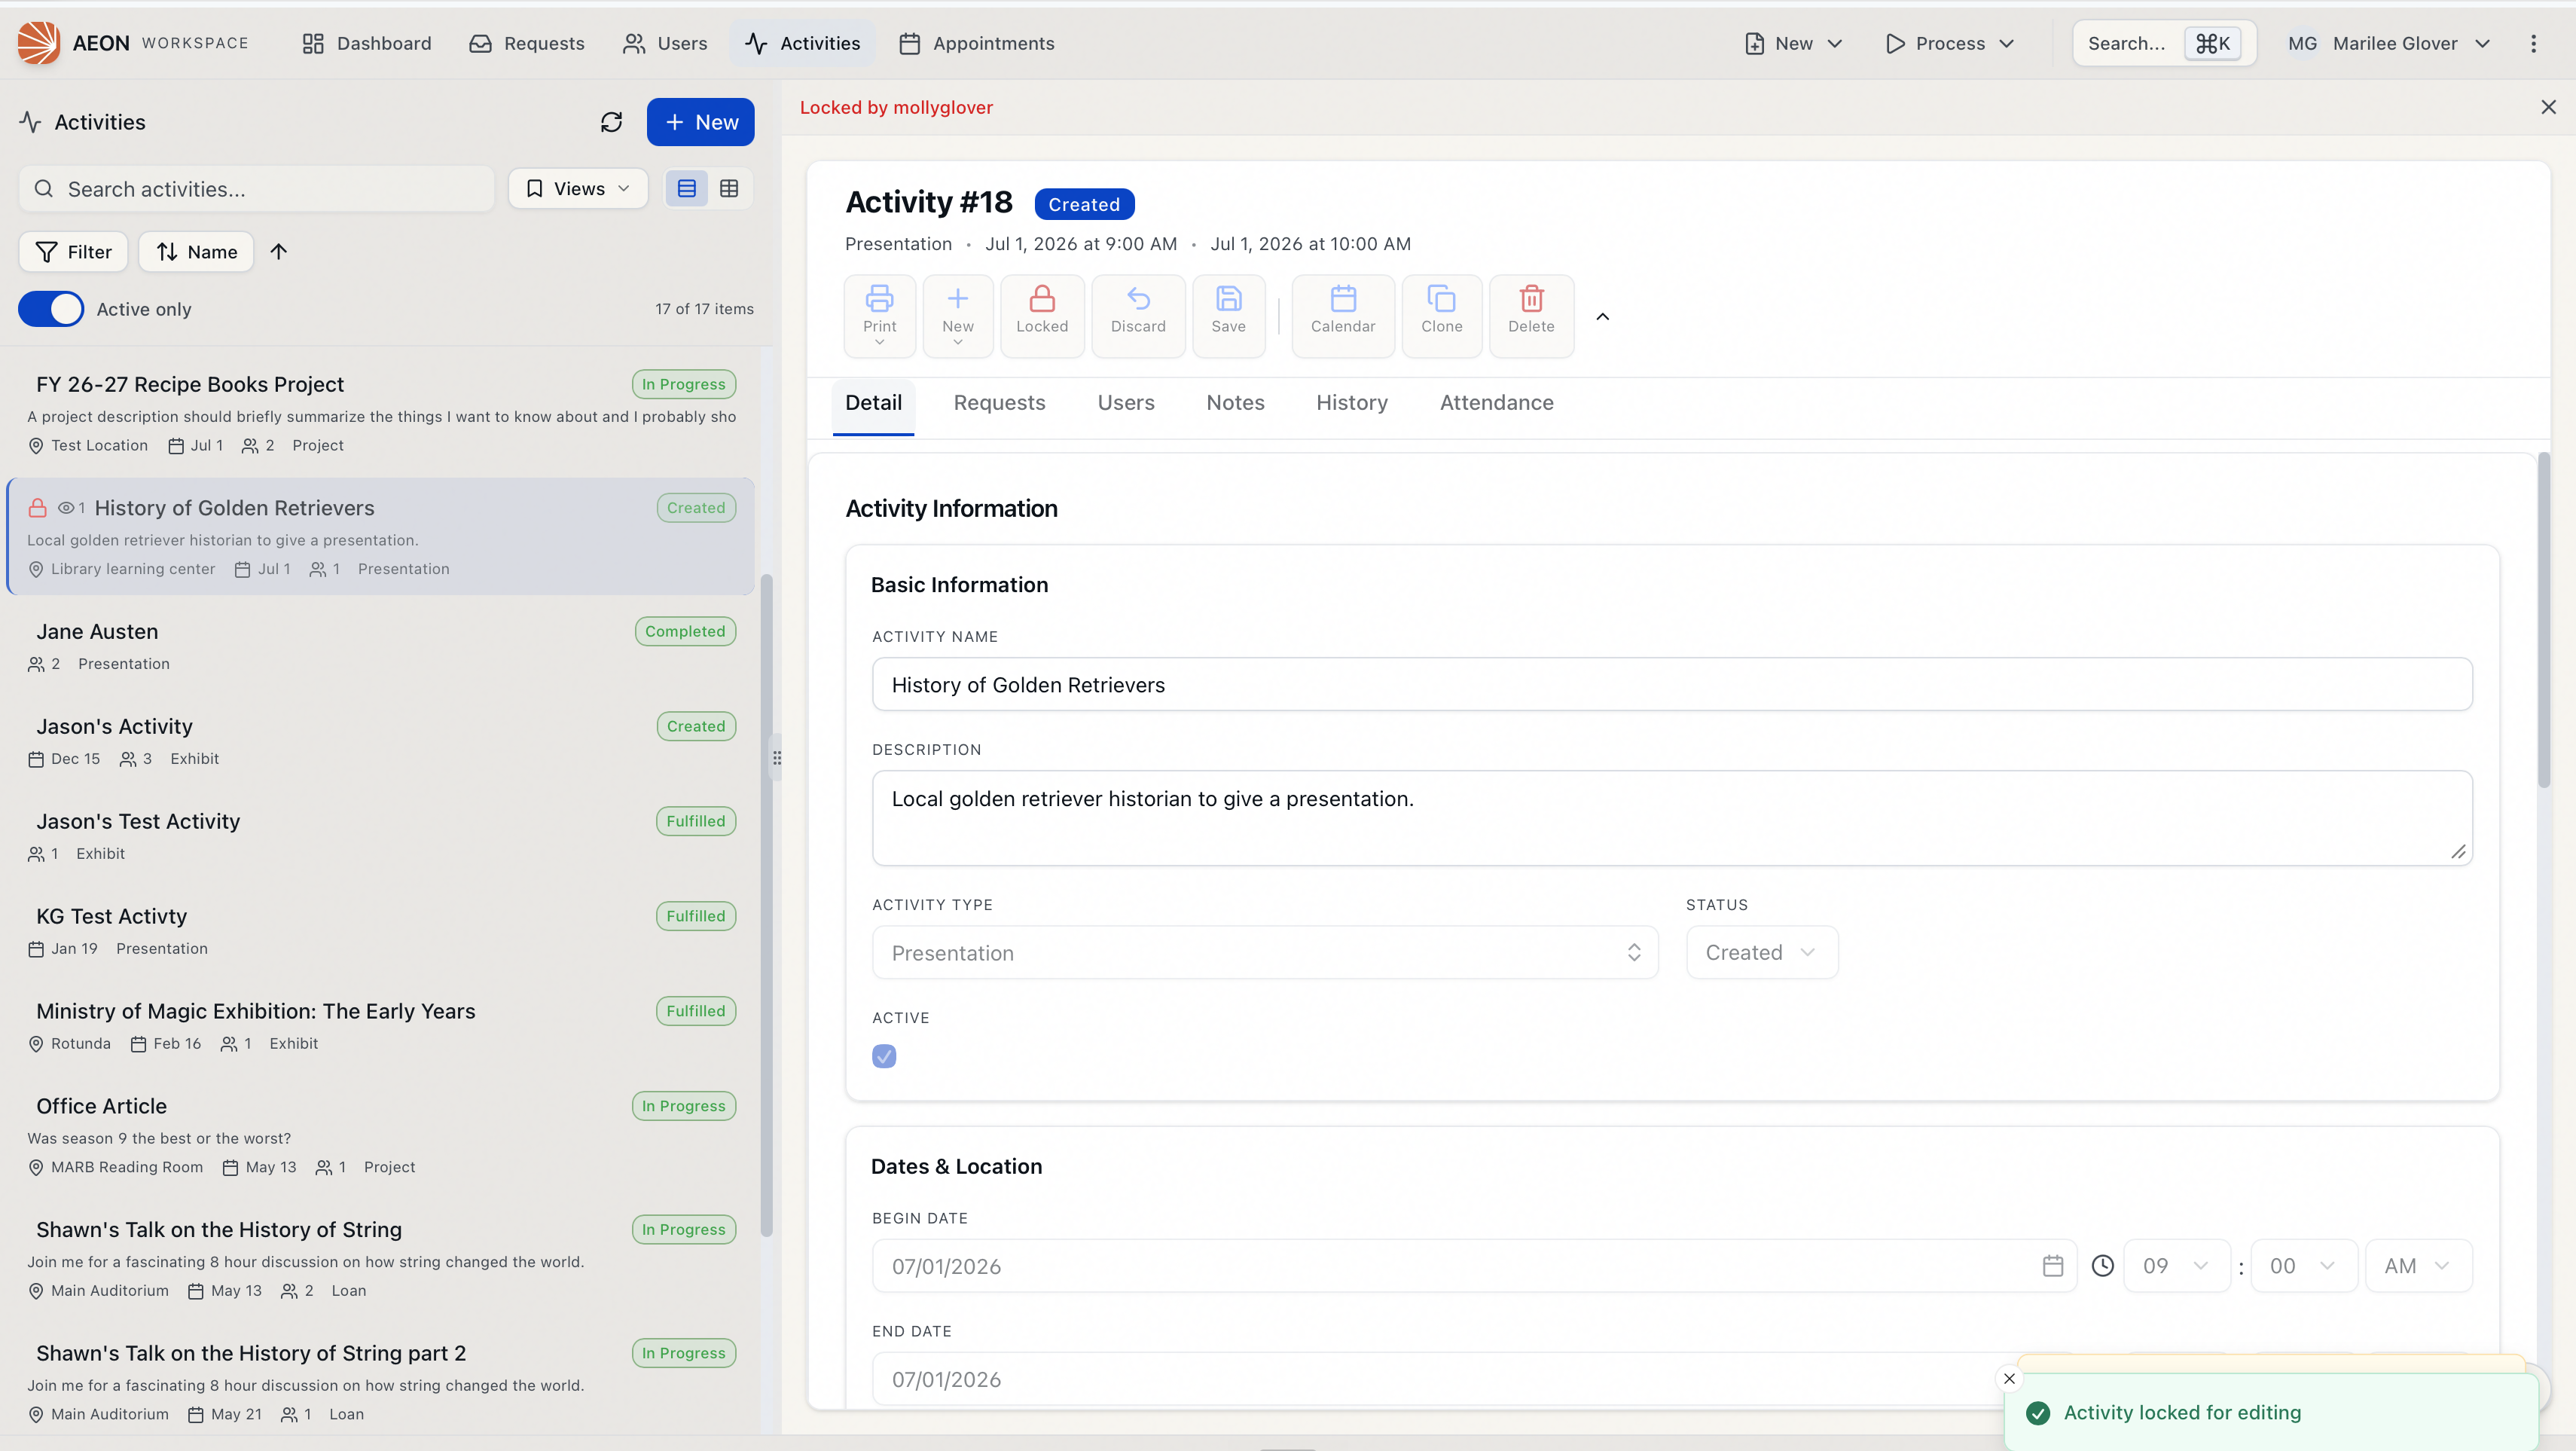The width and height of the screenshot is (2576, 1451).
Task: Switch to the Attendance tab
Action: pos(1496,403)
